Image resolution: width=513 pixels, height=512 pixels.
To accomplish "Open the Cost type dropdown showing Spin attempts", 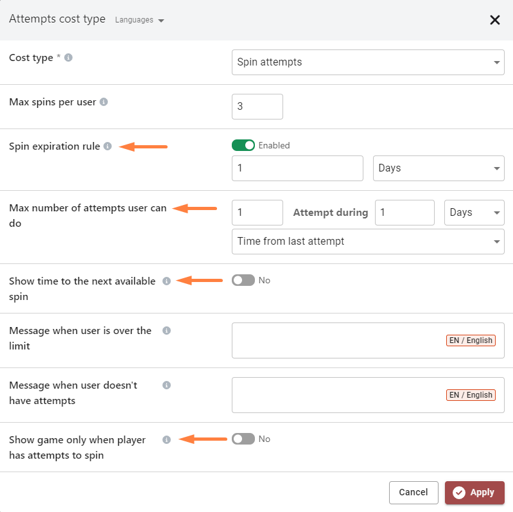I will click(x=367, y=62).
